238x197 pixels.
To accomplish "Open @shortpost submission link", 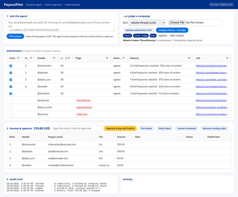I will coord(212,94).
